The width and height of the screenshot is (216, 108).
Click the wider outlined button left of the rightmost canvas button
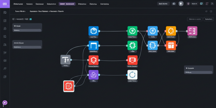(194, 19)
